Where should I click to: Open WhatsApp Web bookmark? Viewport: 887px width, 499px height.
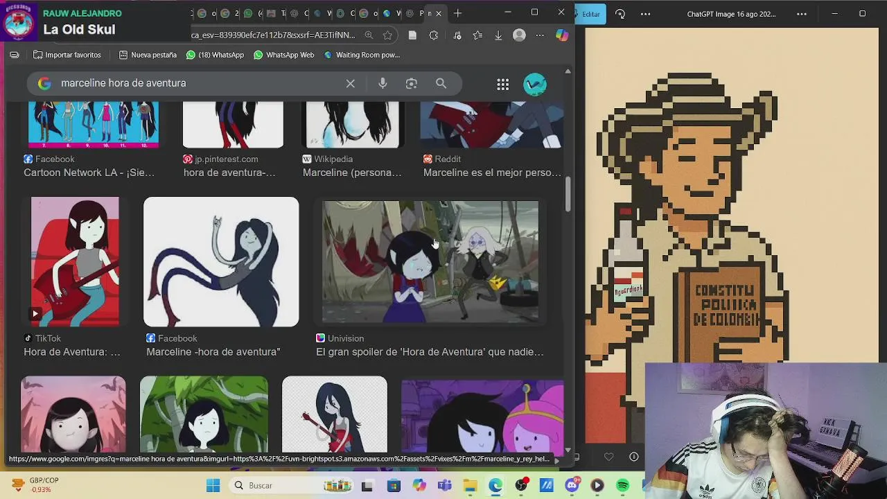[283, 55]
